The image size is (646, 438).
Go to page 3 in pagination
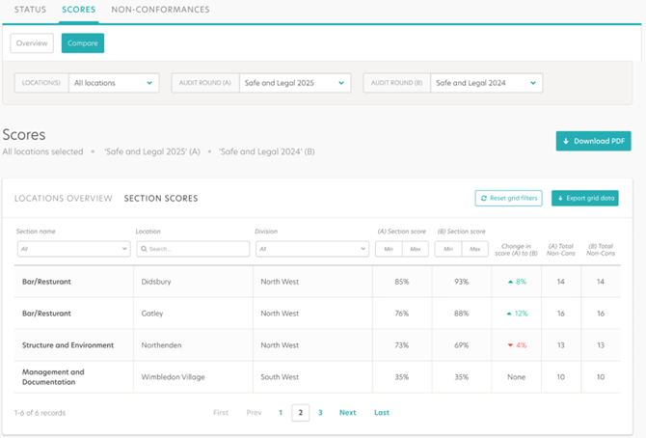coord(320,413)
